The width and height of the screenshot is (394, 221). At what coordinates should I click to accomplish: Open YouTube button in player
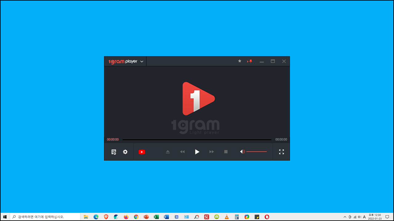(x=142, y=152)
